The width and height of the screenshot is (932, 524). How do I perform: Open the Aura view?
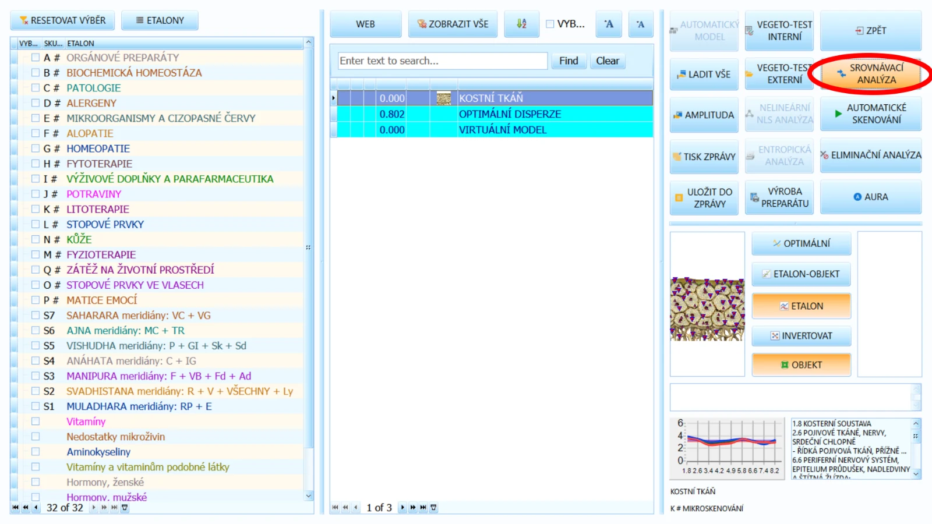[870, 197]
